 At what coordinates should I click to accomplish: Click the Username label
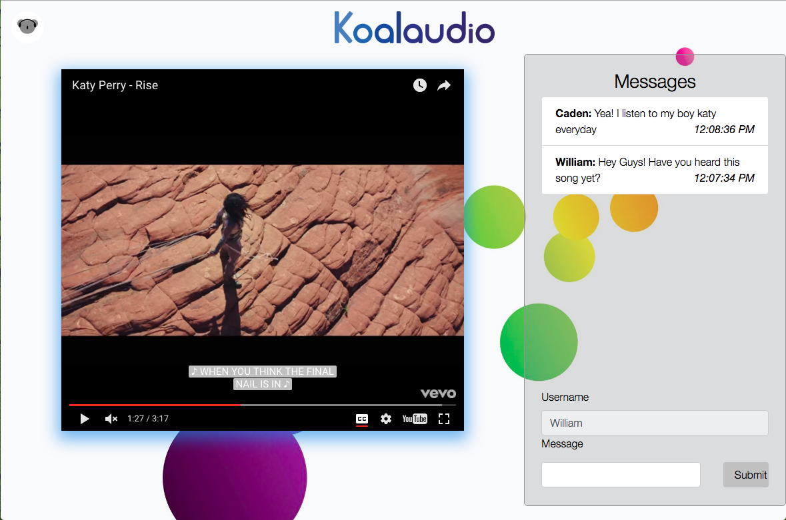tap(565, 397)
